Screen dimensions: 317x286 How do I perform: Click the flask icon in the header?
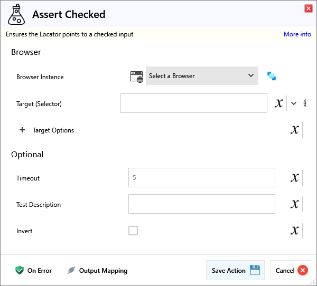pyautogui.click(x=16, y=15)
